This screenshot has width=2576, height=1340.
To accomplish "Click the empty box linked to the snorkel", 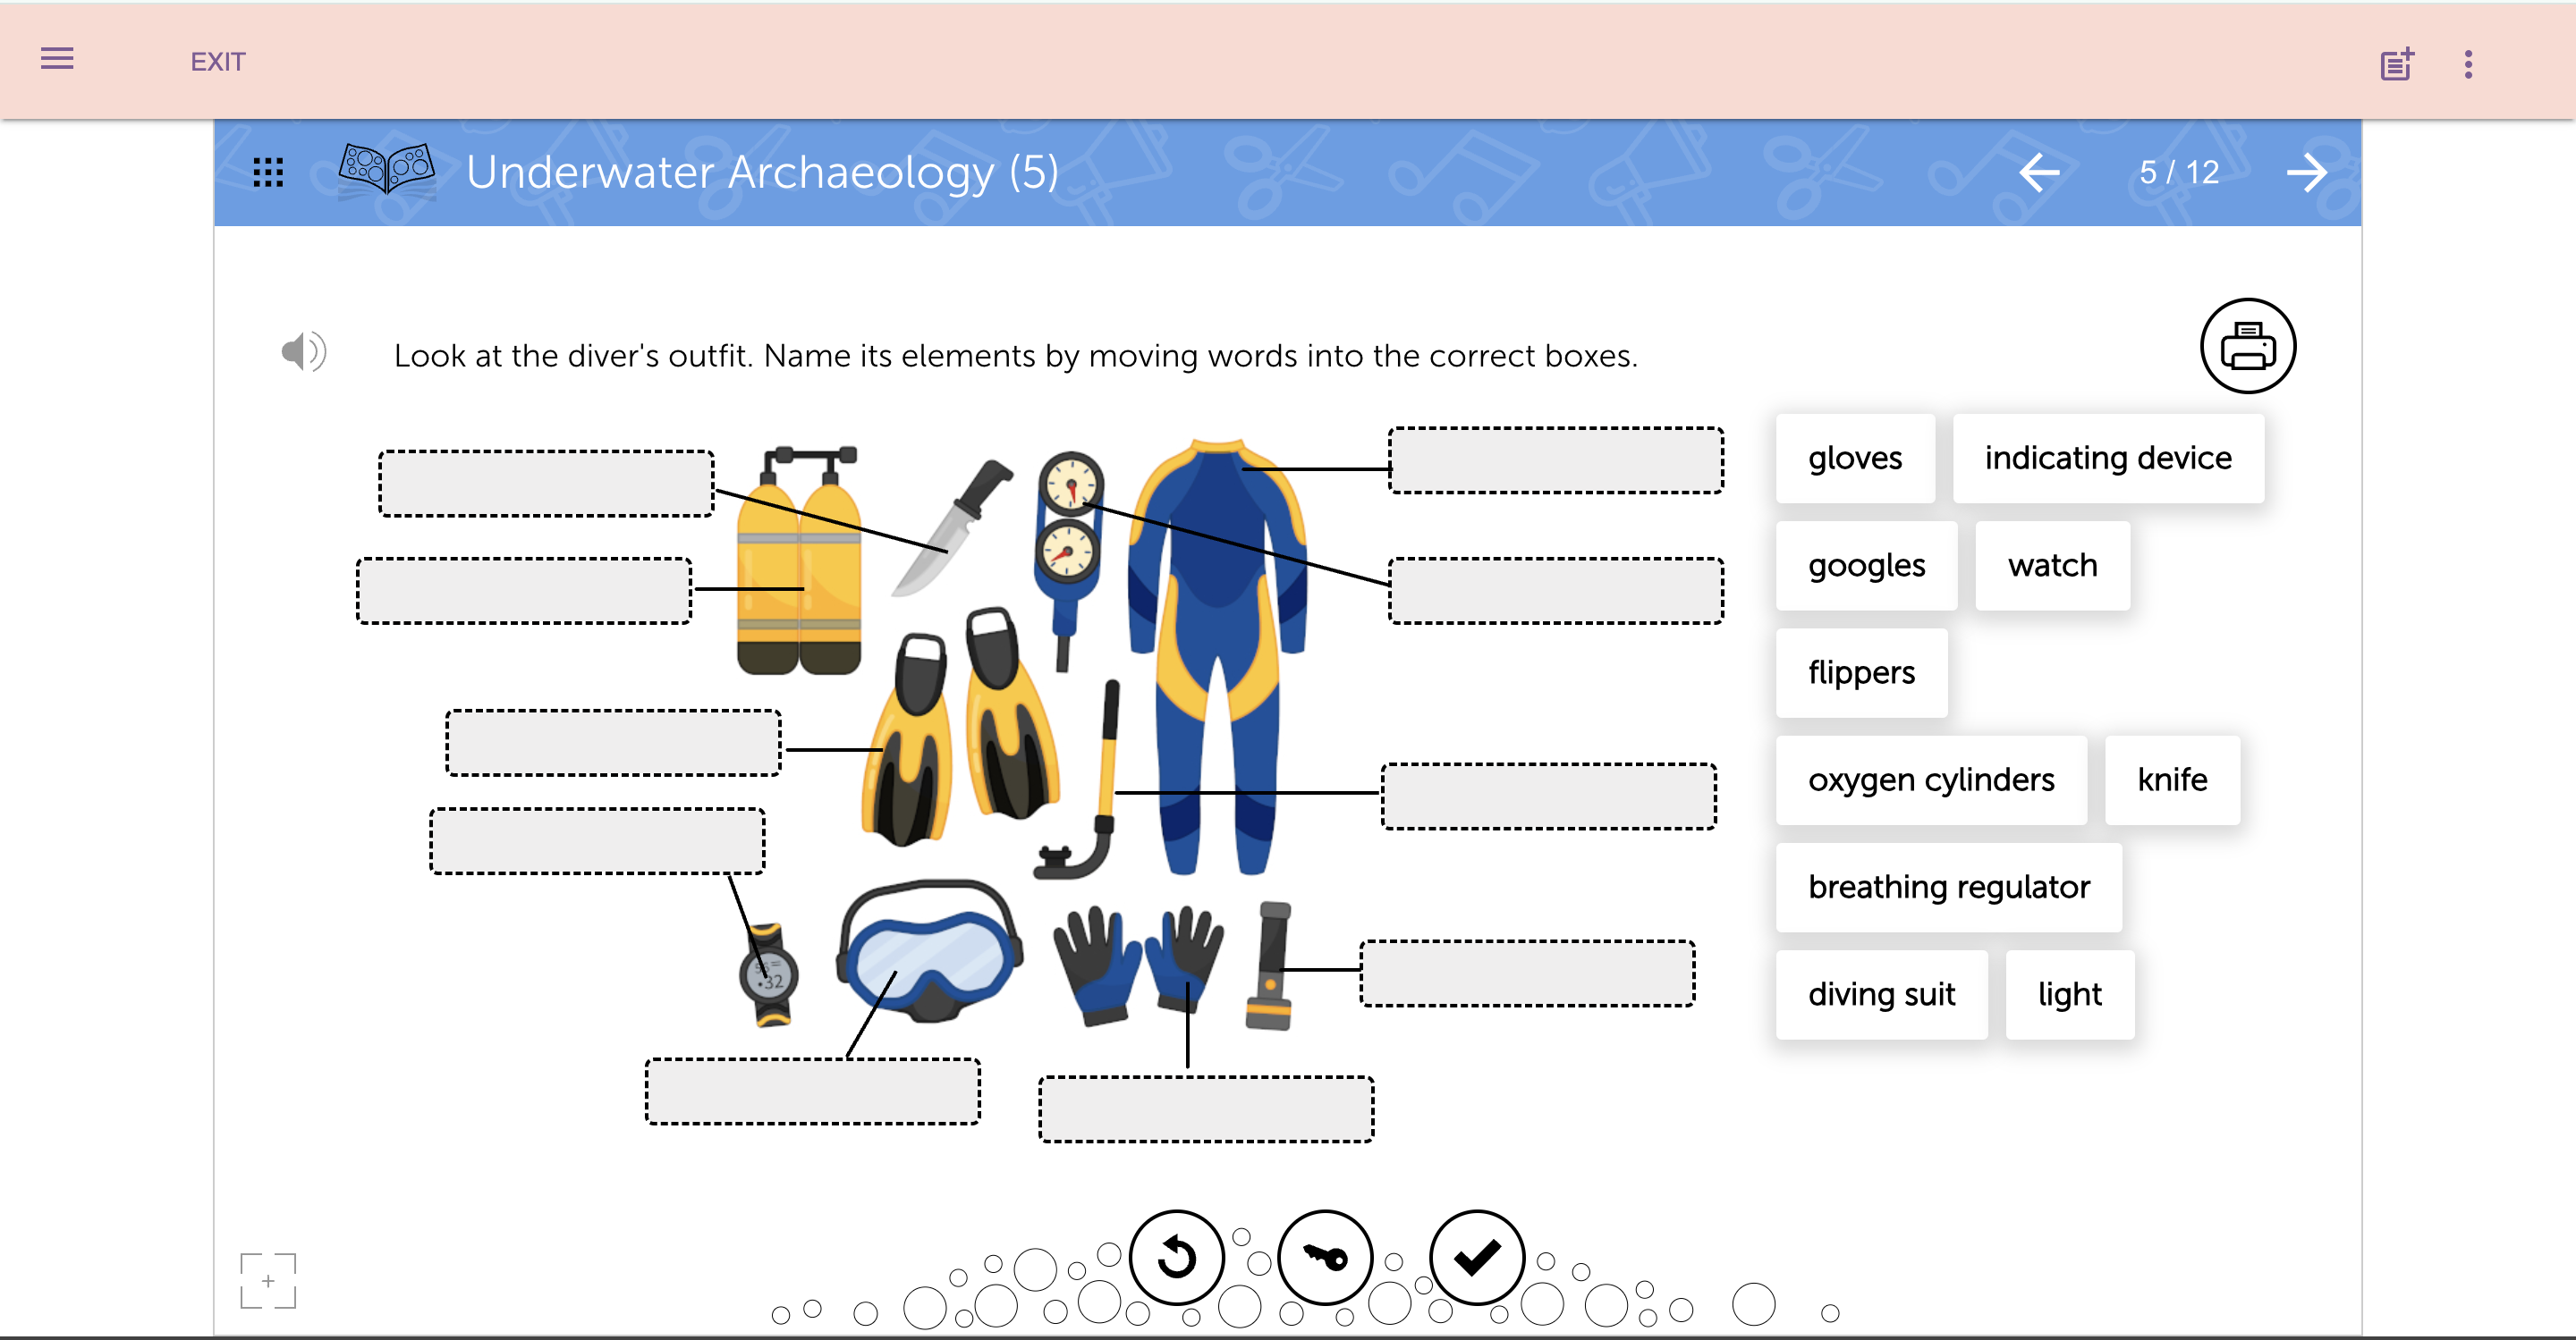I will click(x=1549, y=796).
